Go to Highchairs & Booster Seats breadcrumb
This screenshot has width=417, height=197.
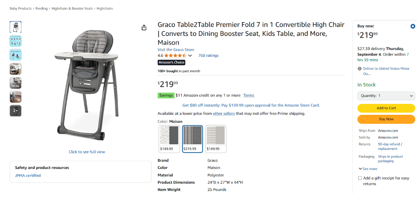tap(72, 8)
